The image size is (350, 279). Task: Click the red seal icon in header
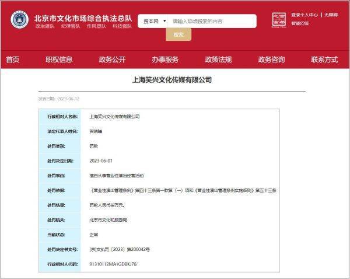pos(279,20)
